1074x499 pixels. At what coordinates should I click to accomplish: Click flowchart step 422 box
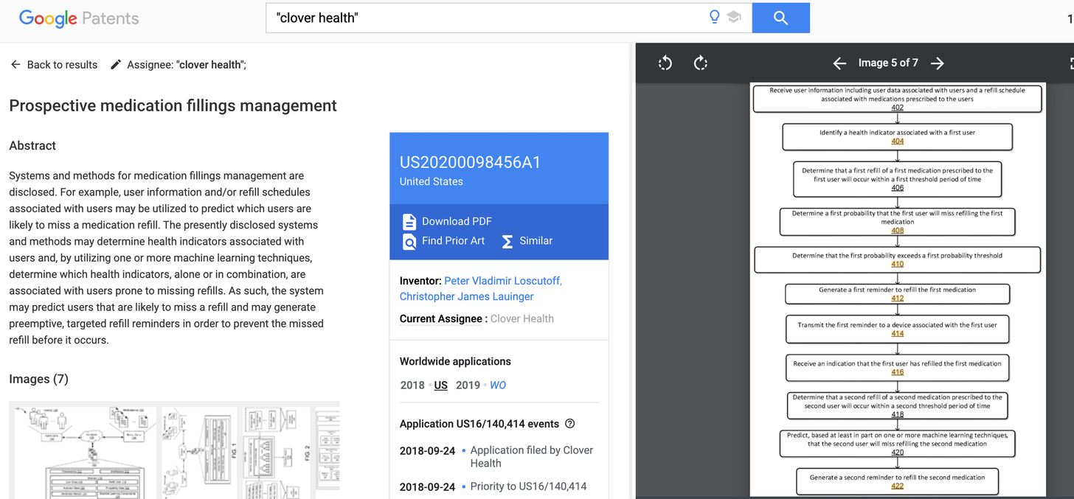tap(898, 481)
